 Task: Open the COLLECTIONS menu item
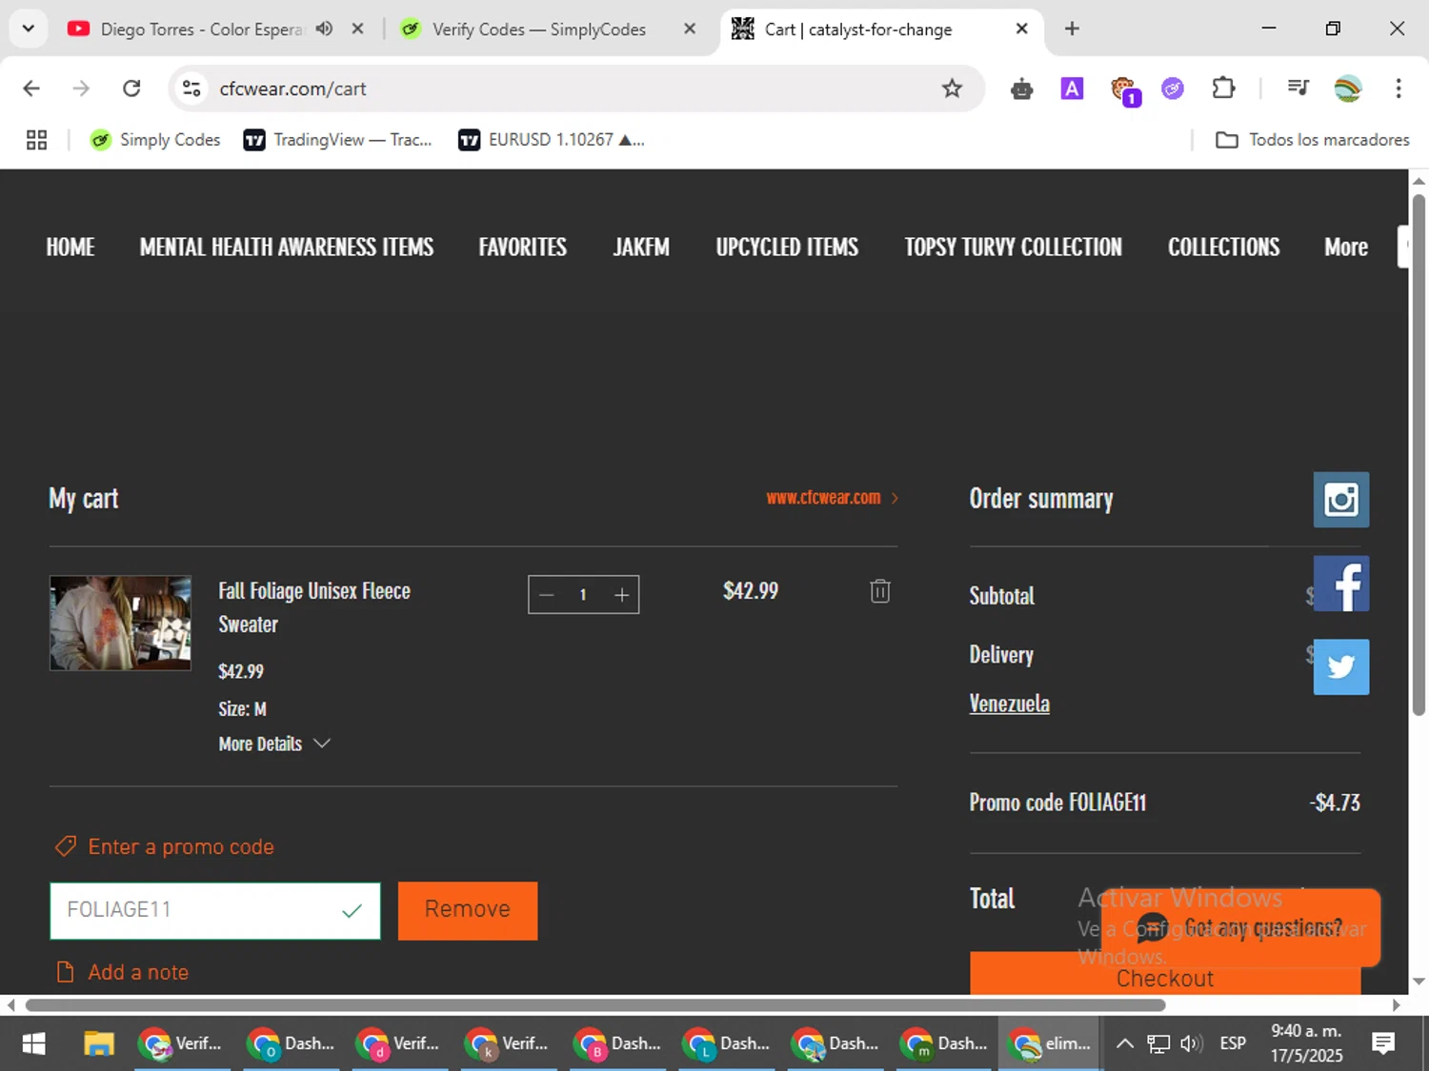click(1223, 247)
